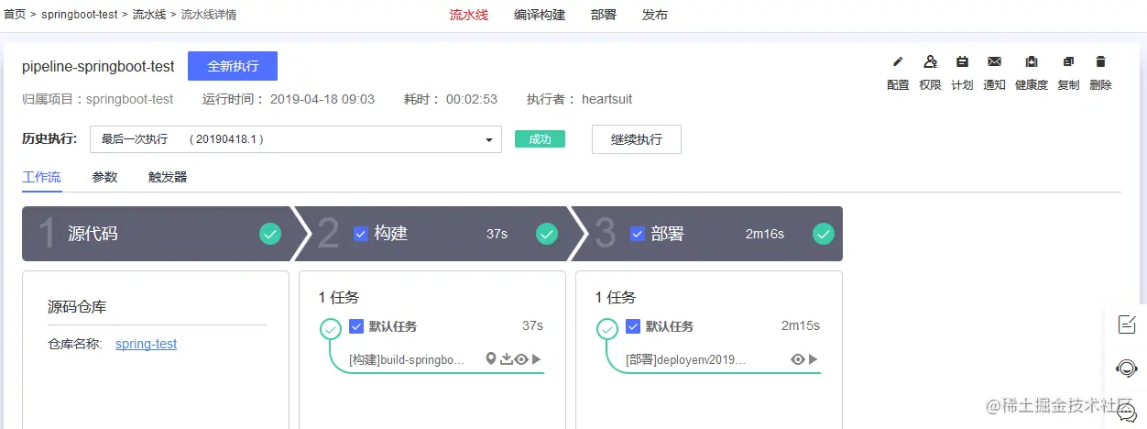Open the spring-test repository link
Screen dimensions: 1147x429
pos(147,344)
